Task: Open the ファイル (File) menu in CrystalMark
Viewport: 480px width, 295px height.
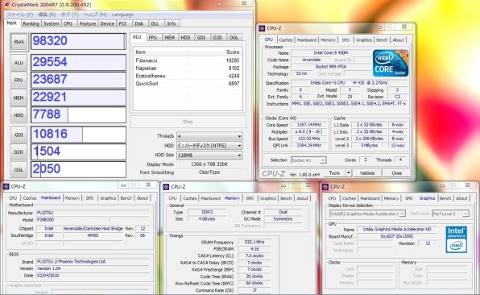Action: [x=19, y=15]
